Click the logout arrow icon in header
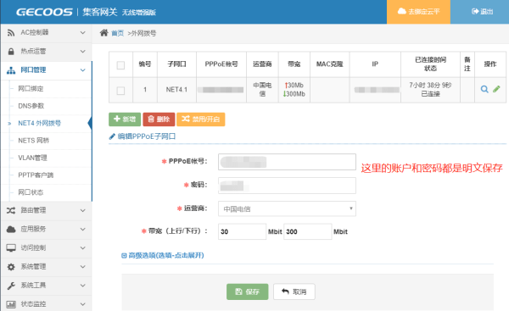The height and width of the screenshot is (311, 509). coord(475,11)
